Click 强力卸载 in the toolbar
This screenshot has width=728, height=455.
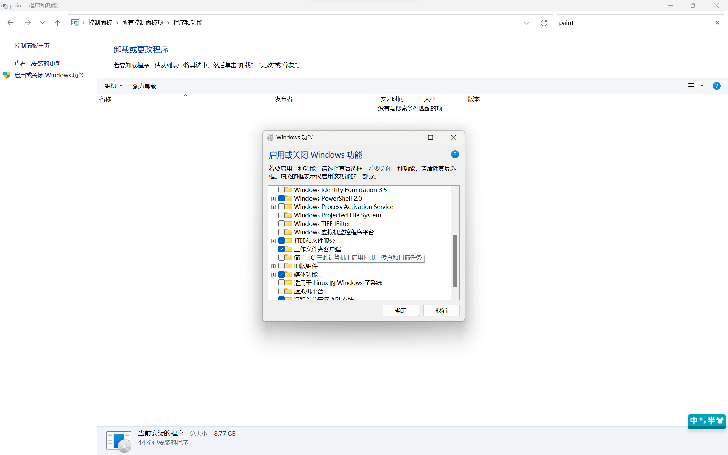point(144,86)
